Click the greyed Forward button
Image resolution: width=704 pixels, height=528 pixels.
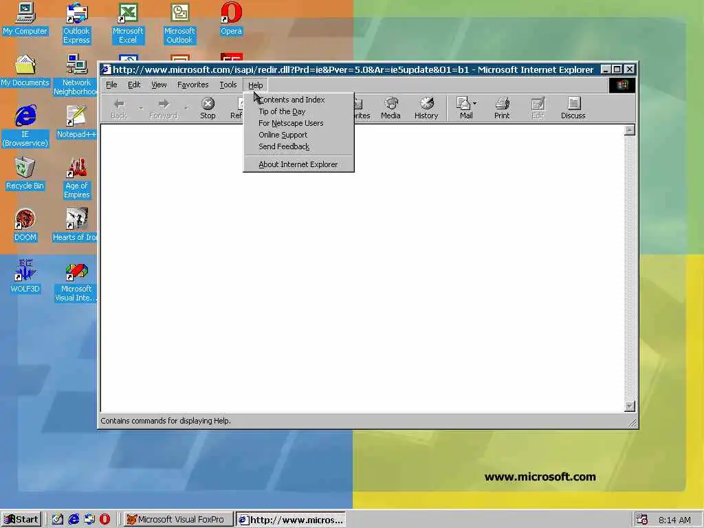163,108
